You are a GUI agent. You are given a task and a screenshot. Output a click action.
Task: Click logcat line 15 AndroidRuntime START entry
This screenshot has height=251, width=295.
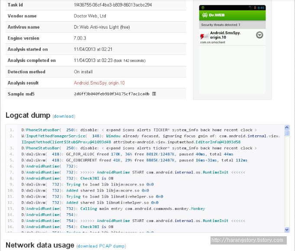133,221
